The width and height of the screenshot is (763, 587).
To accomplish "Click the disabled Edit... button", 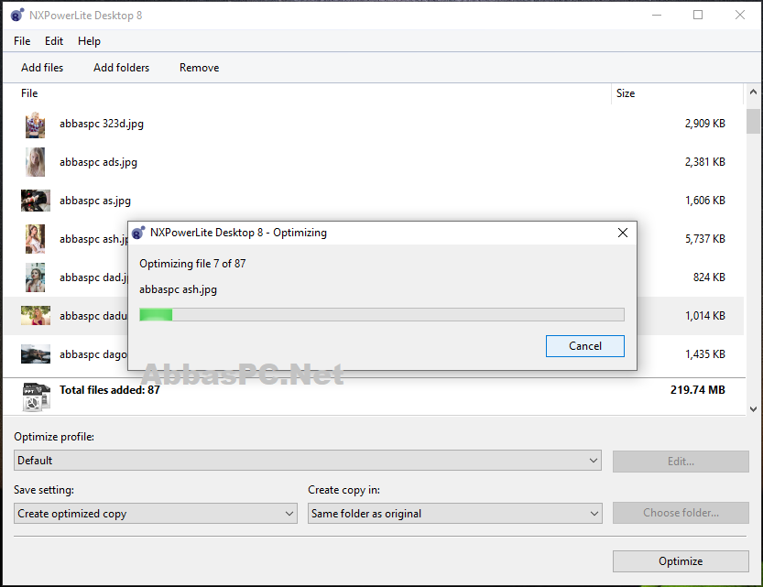I will pos(681,462).
